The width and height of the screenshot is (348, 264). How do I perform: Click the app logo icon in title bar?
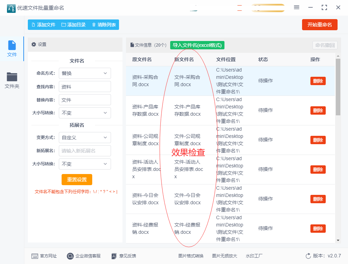pos(11,8)
